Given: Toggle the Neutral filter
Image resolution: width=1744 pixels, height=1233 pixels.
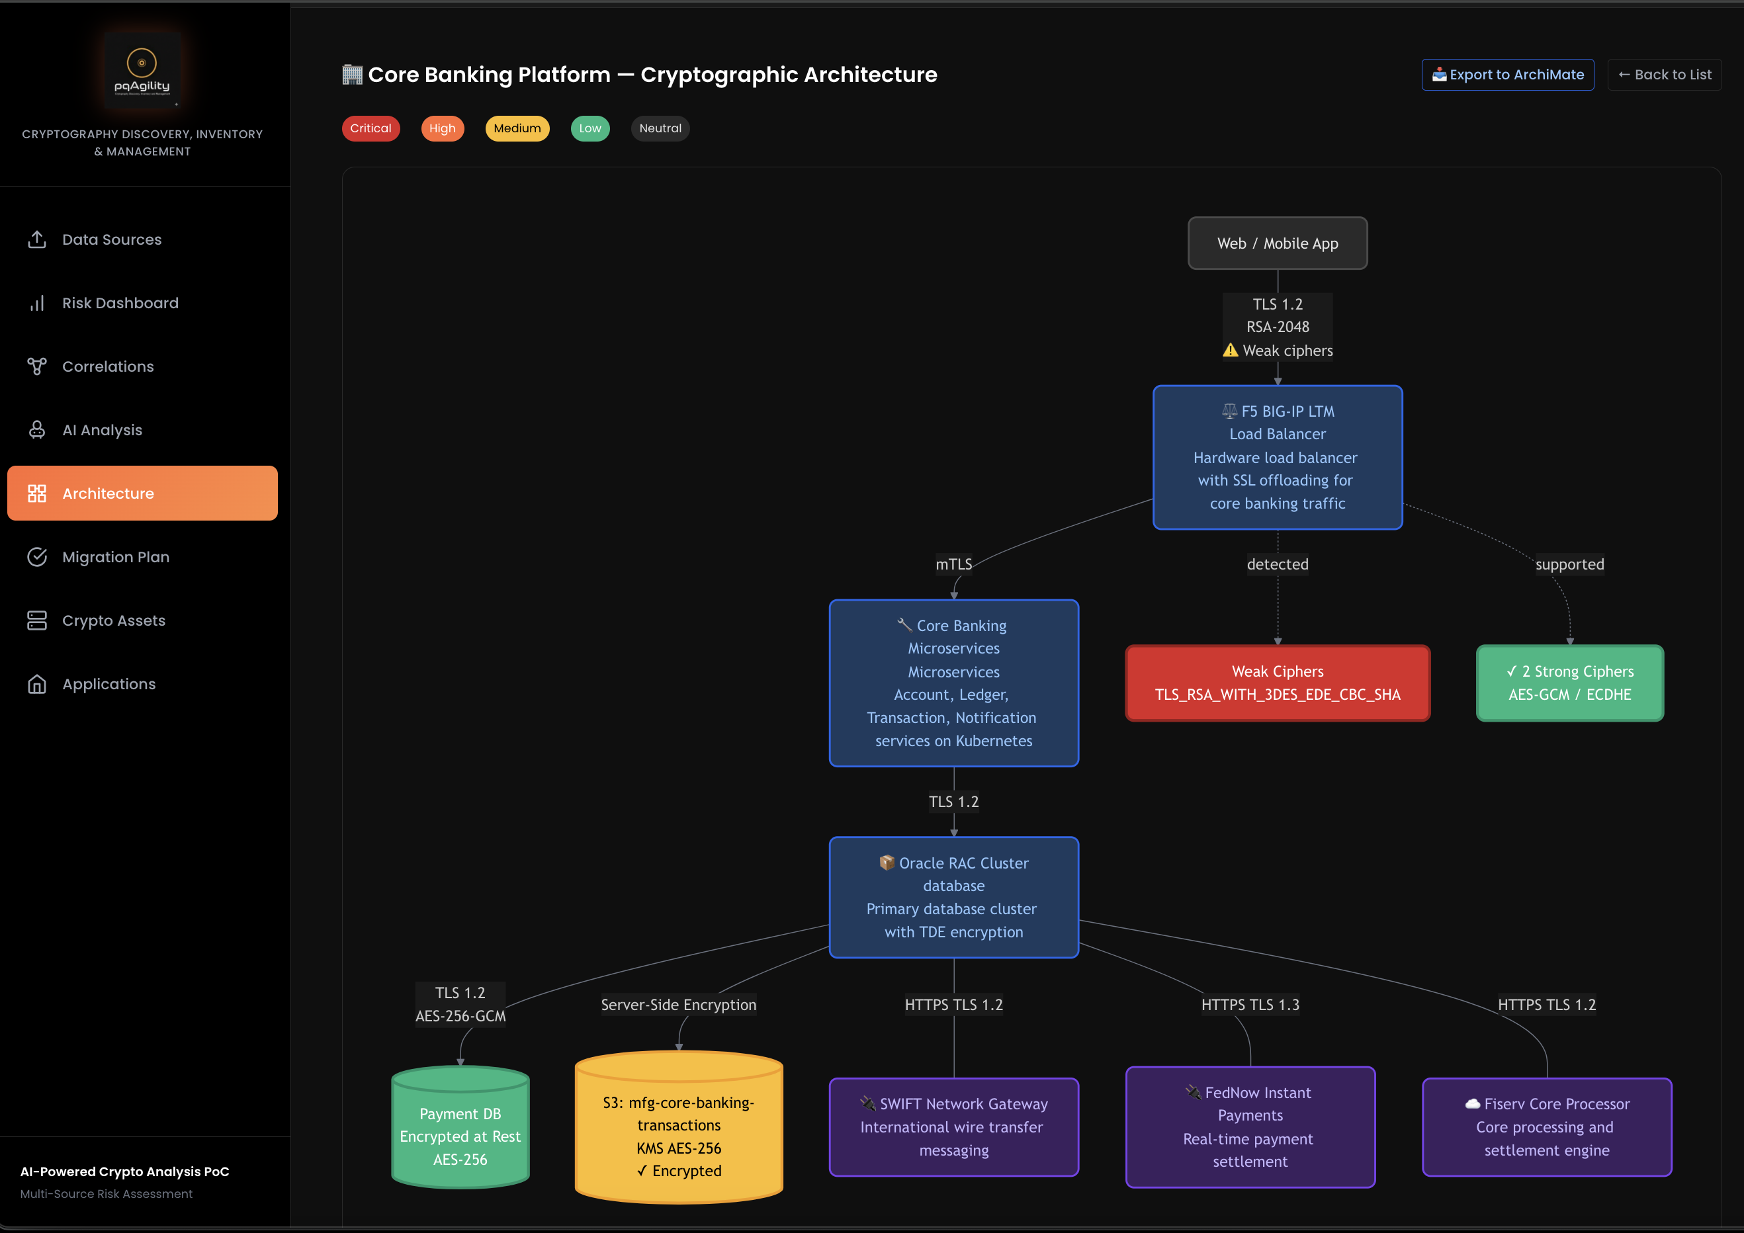Looking at the screenshot, I should pos(660,128).
